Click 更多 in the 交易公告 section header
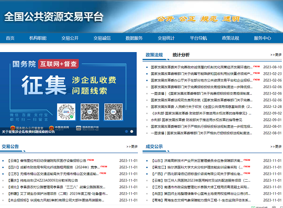 (x=132, y=147)
